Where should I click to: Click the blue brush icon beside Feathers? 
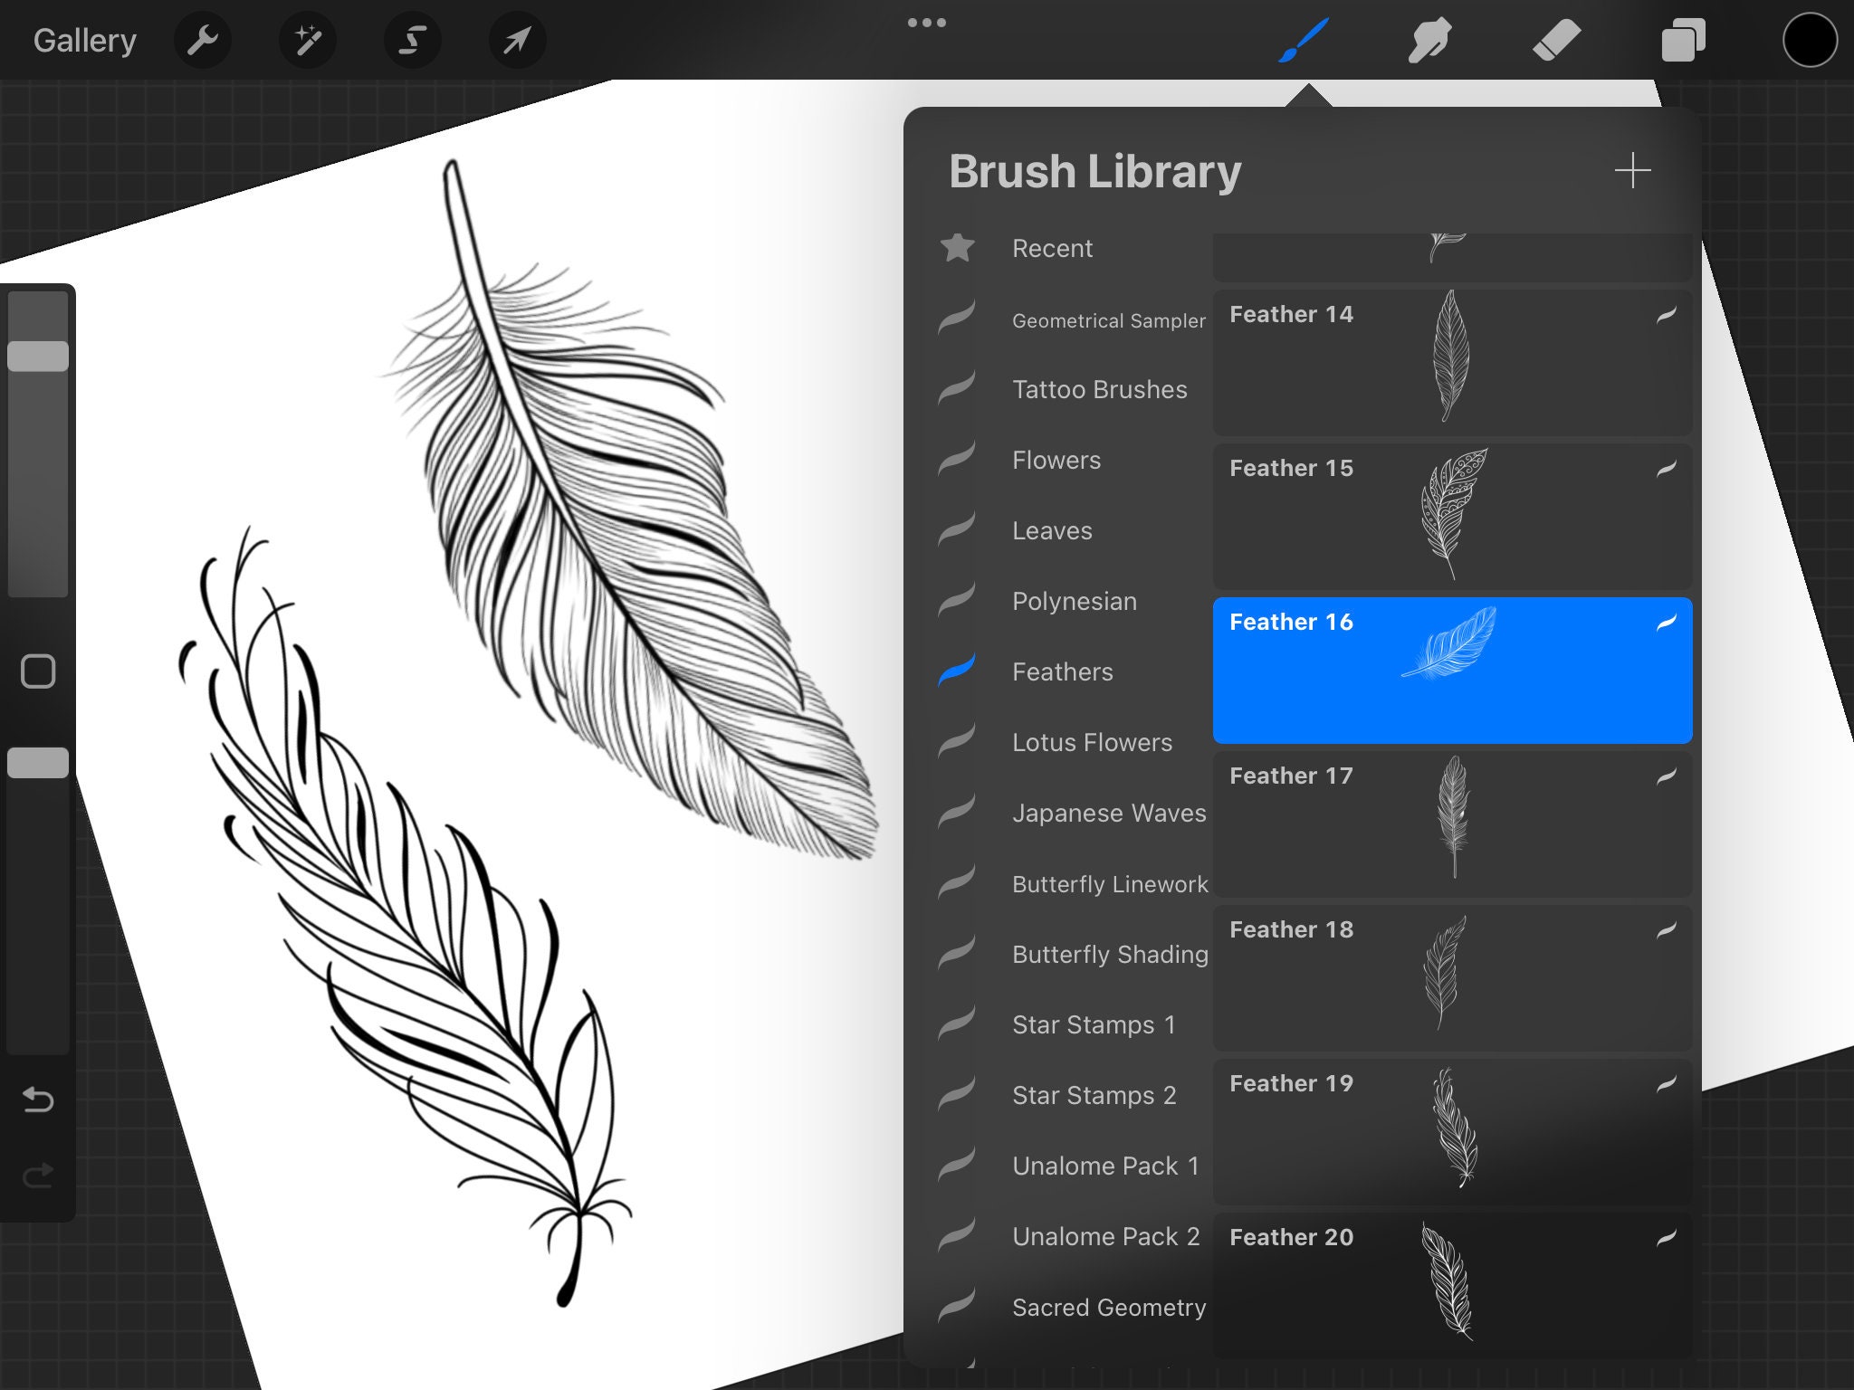[957, 671]
